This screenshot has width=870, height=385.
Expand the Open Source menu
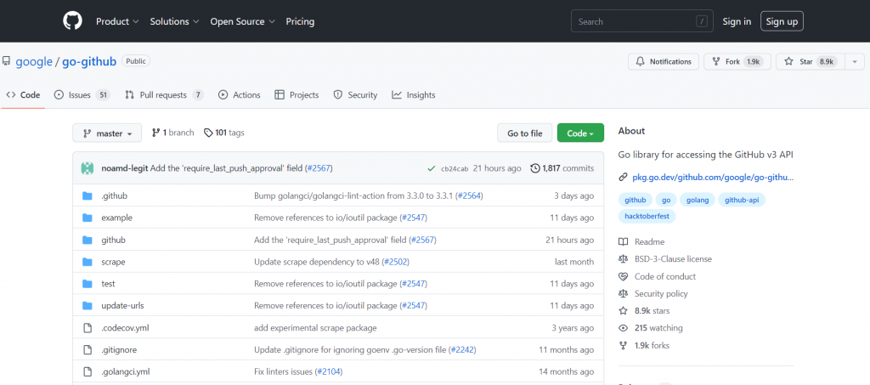tap(242, 21)
